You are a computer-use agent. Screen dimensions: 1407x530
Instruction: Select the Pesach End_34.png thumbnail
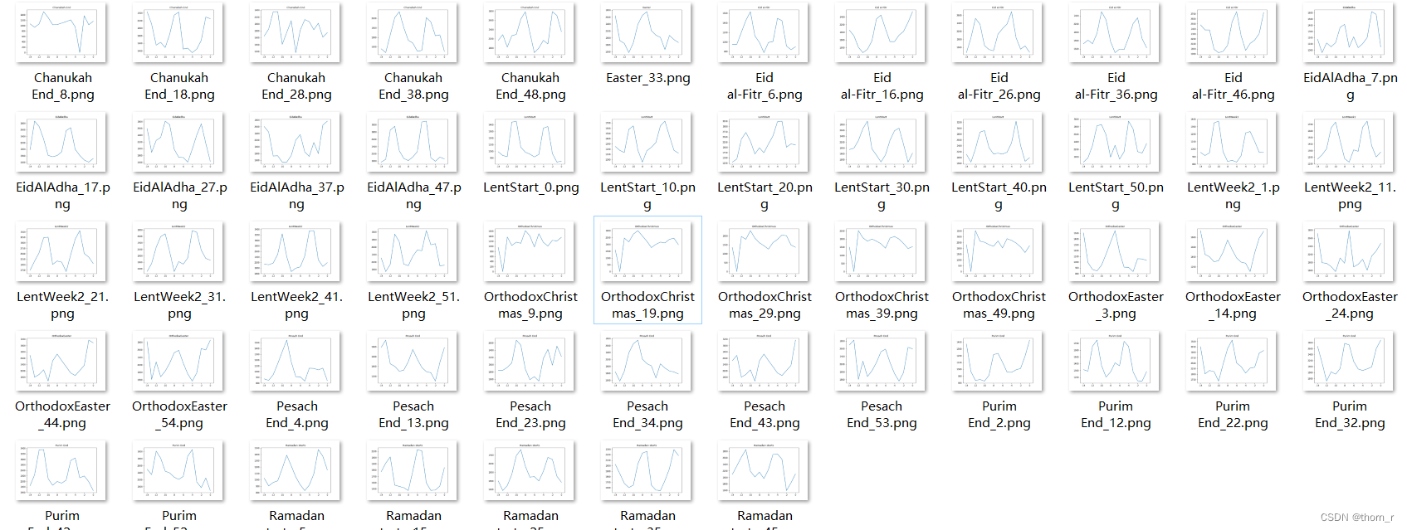pyautogui.click(x=647, y=362)
